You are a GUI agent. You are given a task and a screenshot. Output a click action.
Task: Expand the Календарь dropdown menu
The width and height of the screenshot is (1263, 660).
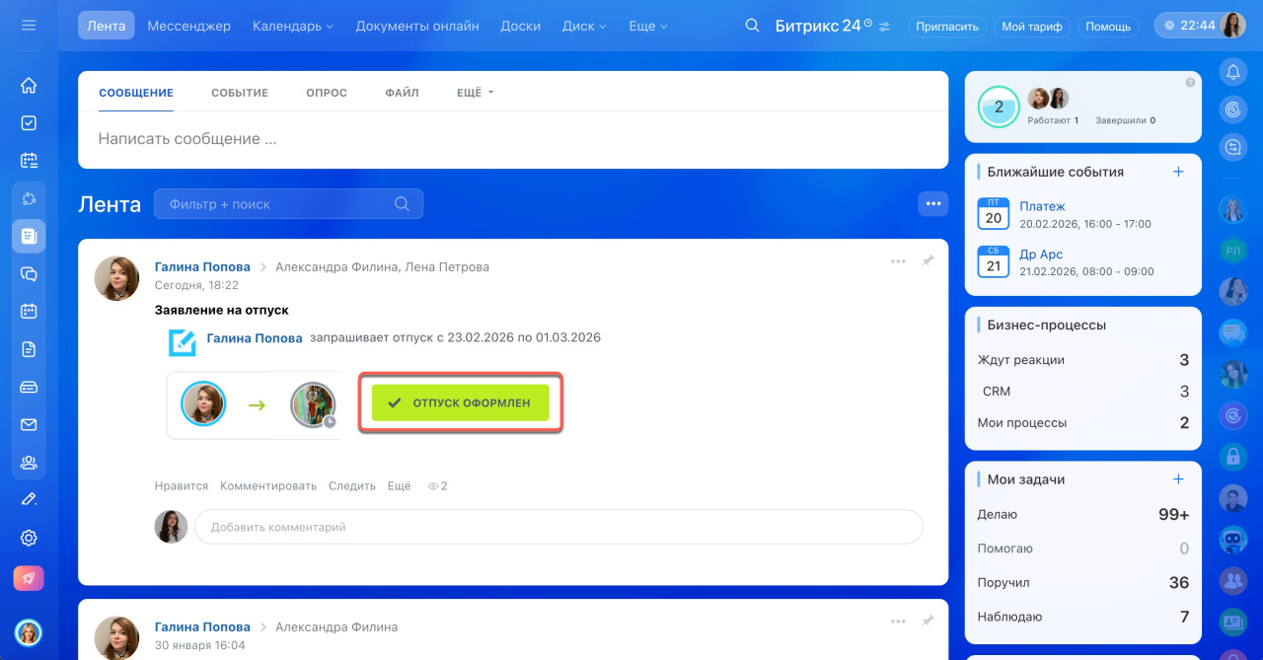click(293, 26)
